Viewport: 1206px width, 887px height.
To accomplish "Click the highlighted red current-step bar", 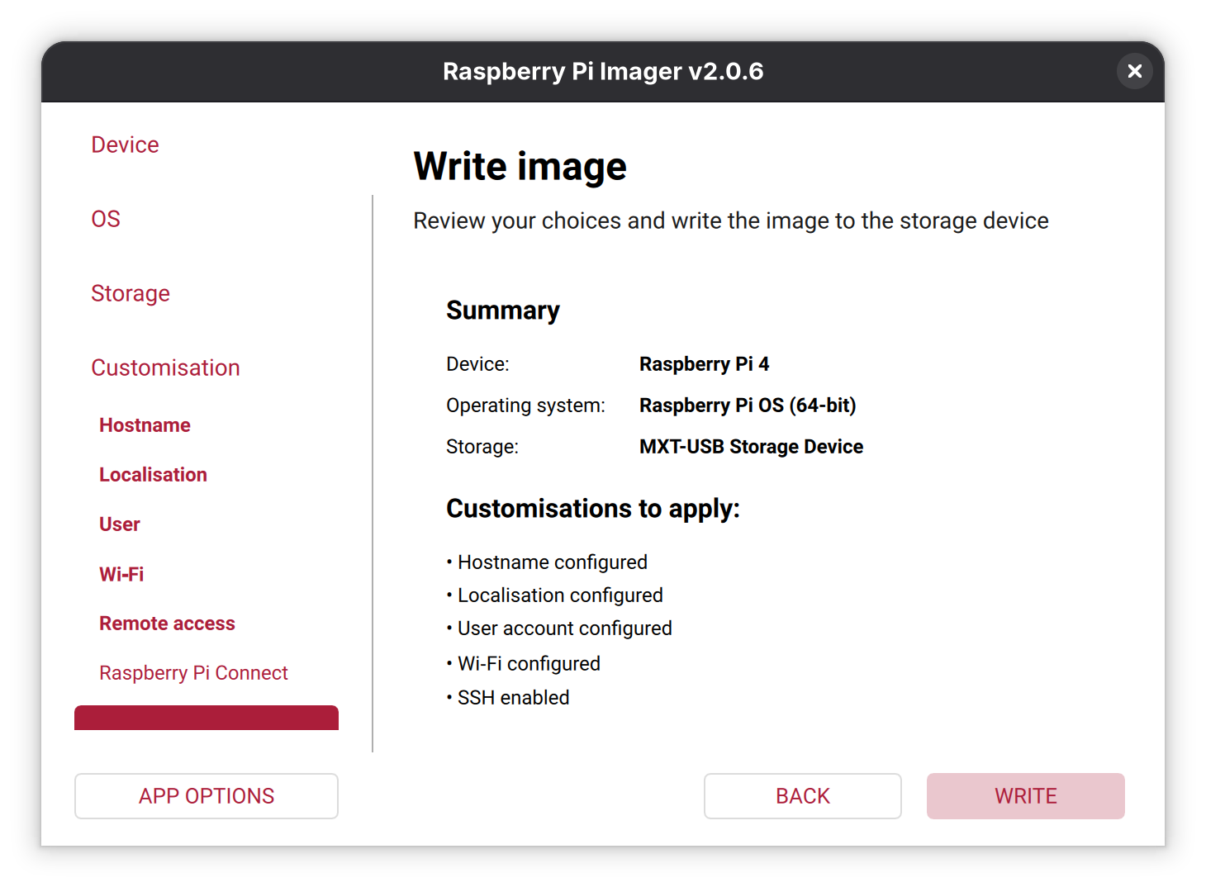I will coord(207,718).
